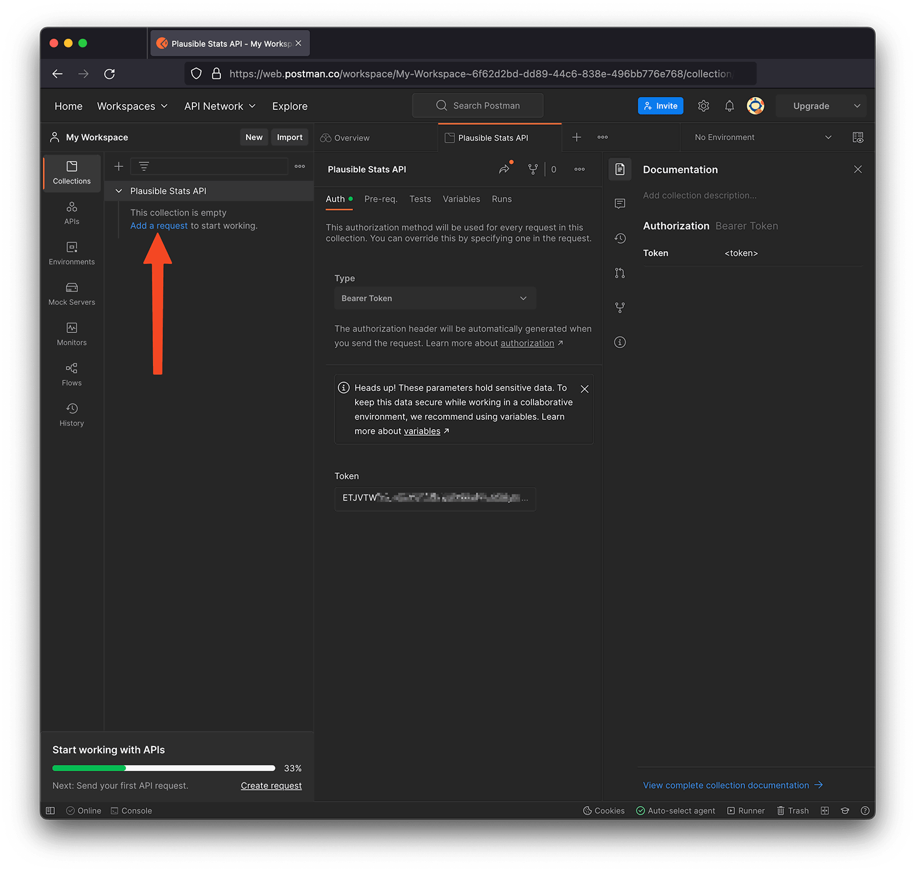Toggle the sidebar layout icon in status bar
Viewport: 916px width, 873px height.
coord(50,811)
